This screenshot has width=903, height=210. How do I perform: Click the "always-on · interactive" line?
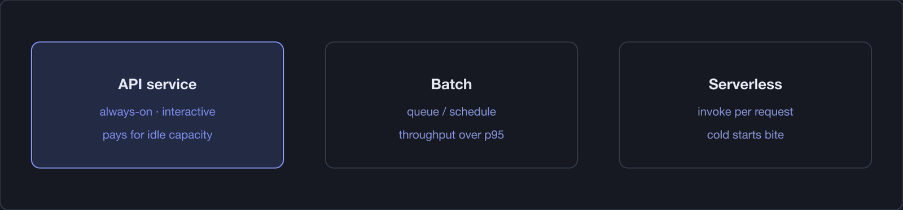click(157, 112)
